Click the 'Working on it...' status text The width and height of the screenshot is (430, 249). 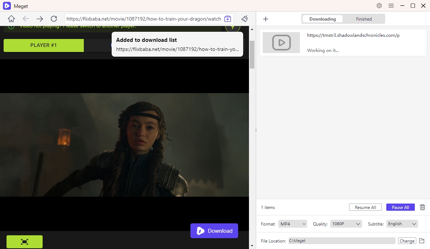coord(323,51)
